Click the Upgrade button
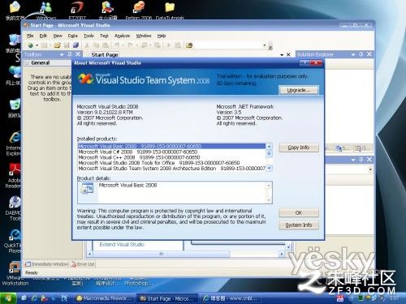Screen dimensions: 406x304 (299, 90)
